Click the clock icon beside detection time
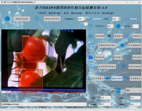The image size is (142, 111). coord(90,26)
